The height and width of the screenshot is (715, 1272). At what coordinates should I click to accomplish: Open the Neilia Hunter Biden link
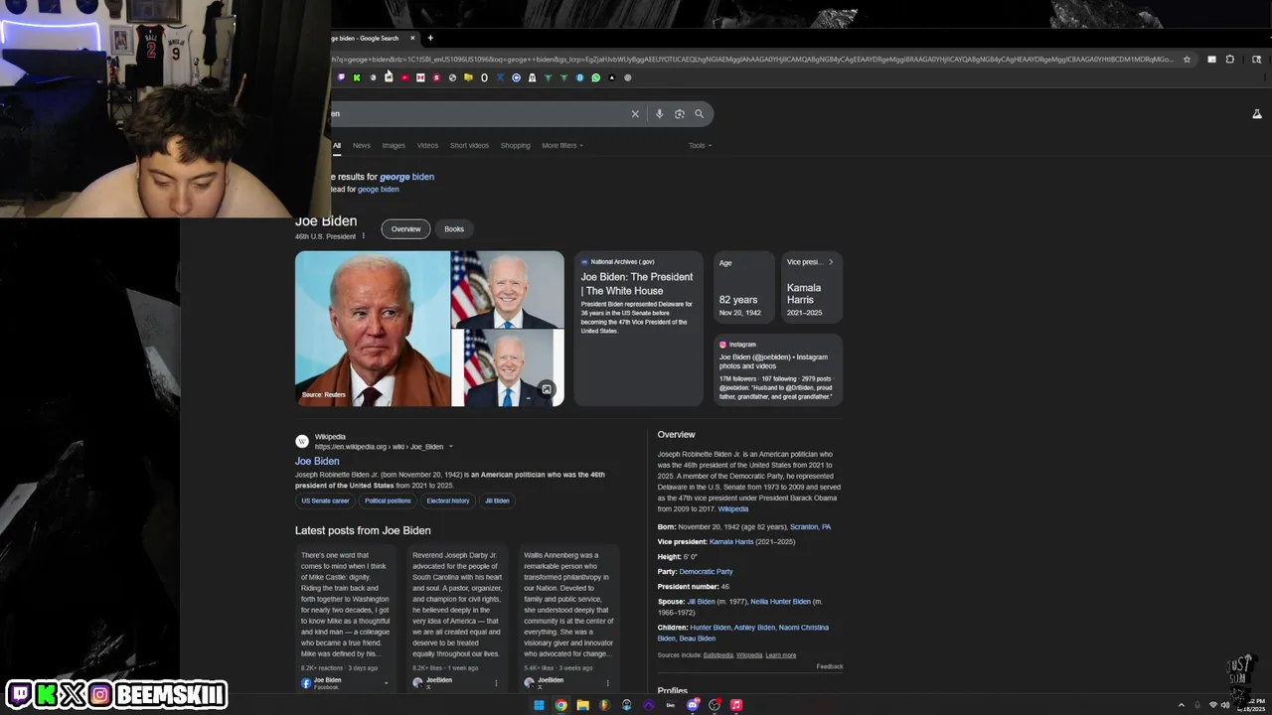coord(780,602)
